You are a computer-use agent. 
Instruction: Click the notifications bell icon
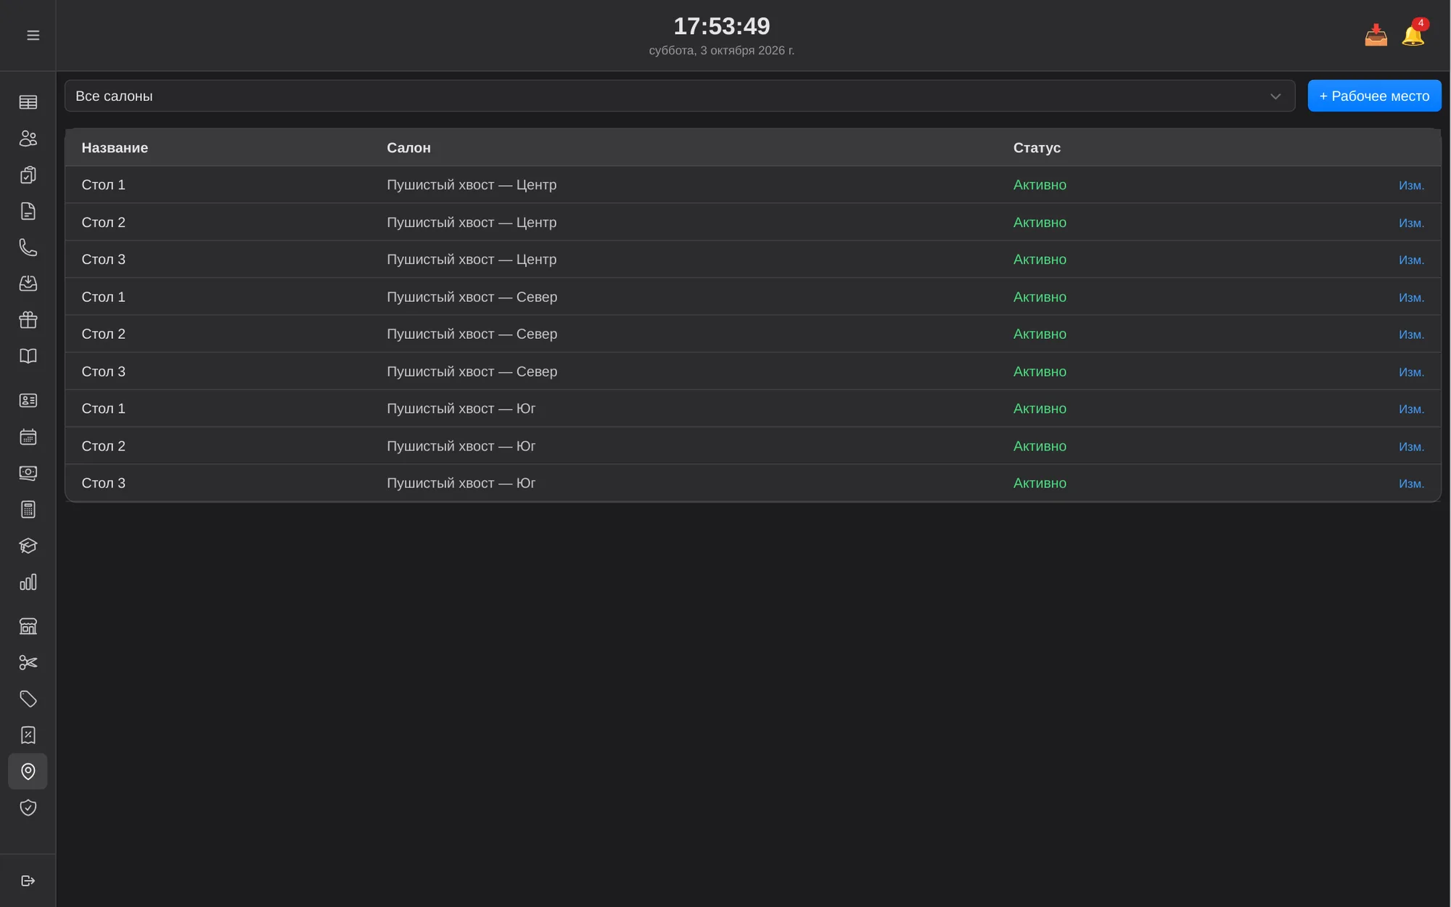1413,34
